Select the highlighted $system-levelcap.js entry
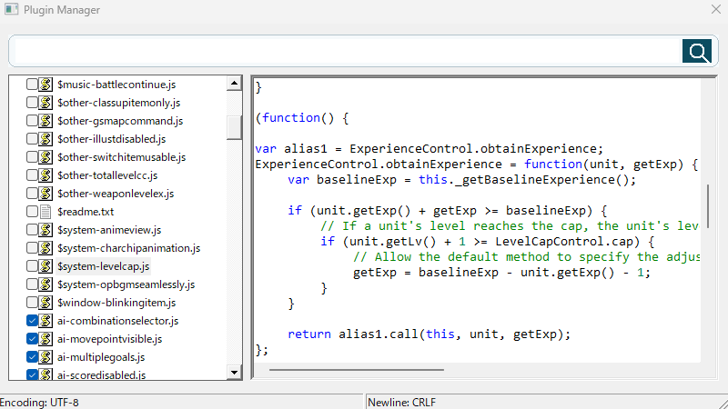728x409 pixels. coord(103,266)
